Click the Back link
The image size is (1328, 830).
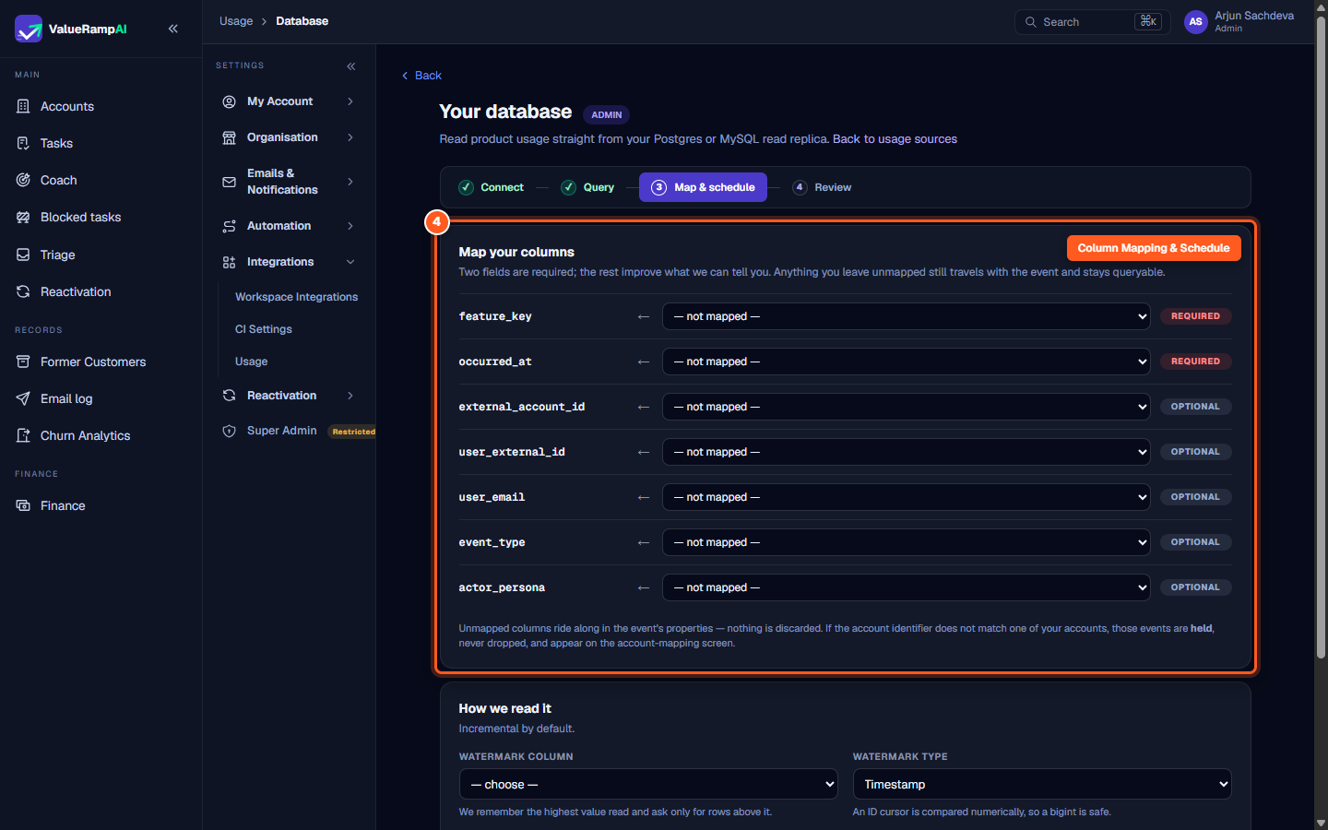421,76
